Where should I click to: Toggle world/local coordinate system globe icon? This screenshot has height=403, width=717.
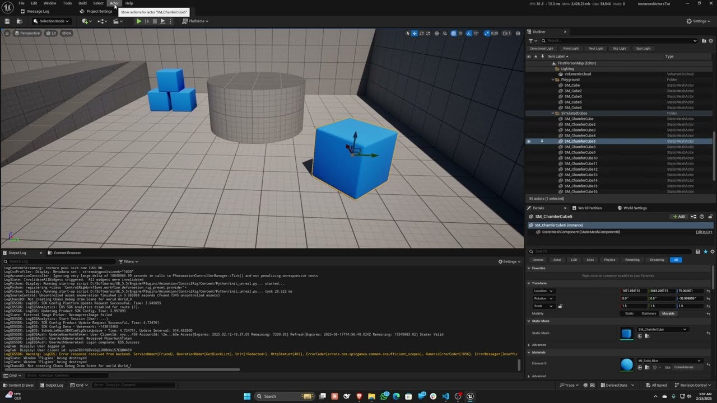click(437, 33)
